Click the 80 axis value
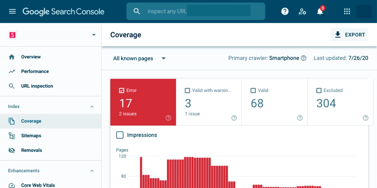This screenshot has height=188, width=377. click(123, 176)
